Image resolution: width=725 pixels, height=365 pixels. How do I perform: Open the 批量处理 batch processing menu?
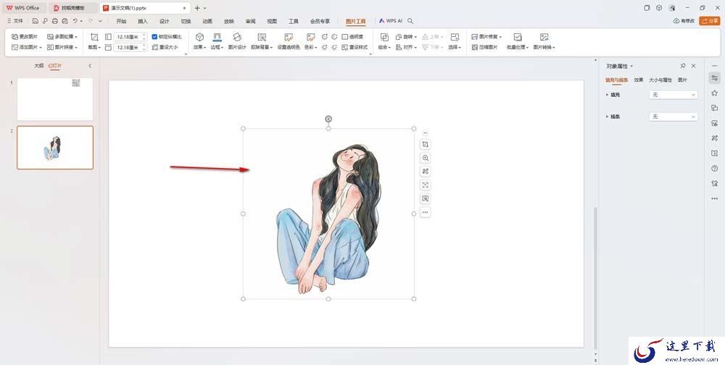coord(518,41)
